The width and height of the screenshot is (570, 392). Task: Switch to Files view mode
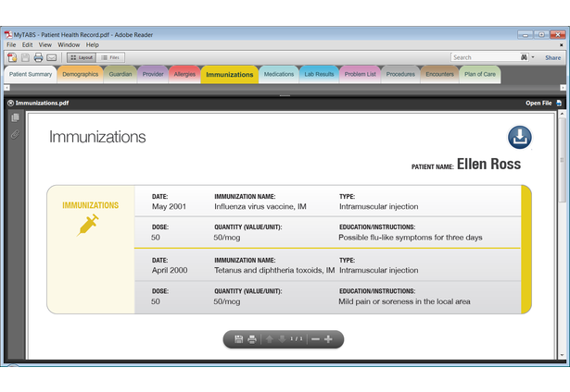coord(110,57)
